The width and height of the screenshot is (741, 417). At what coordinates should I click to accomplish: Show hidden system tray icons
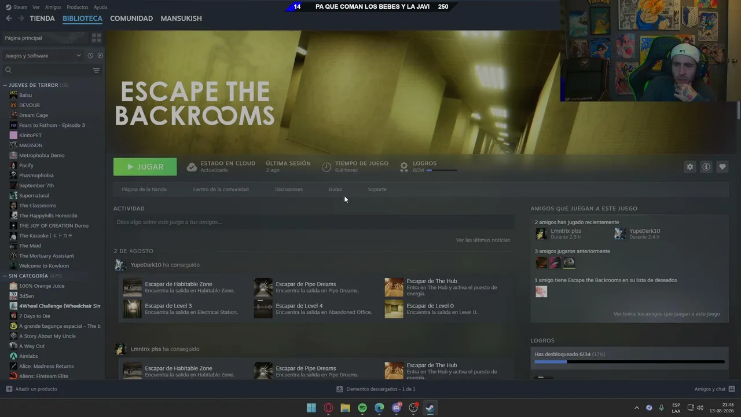(x=637, y=408)
